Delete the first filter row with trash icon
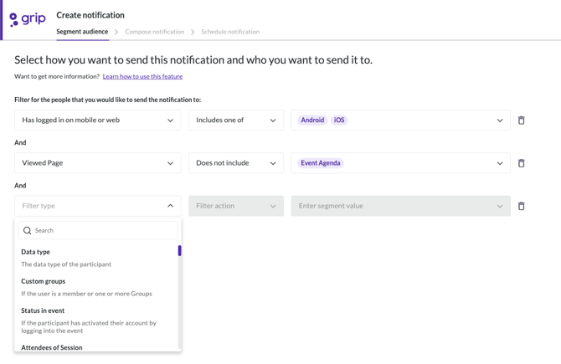 pos(521,120)
